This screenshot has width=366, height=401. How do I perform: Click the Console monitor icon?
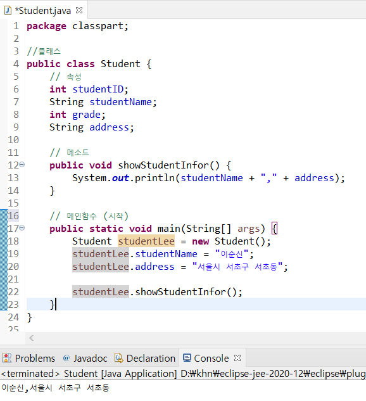click(187, 358)
